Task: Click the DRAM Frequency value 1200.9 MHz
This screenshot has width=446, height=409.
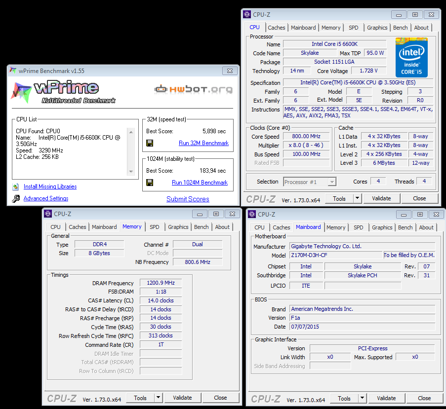Action: 161,283
